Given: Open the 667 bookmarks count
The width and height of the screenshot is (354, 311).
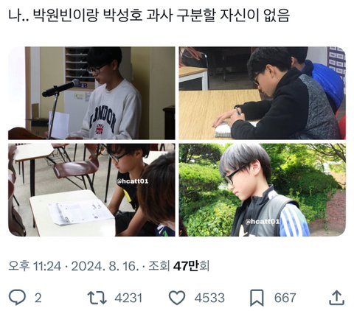Looking at the screenshot, I should 285,298.
